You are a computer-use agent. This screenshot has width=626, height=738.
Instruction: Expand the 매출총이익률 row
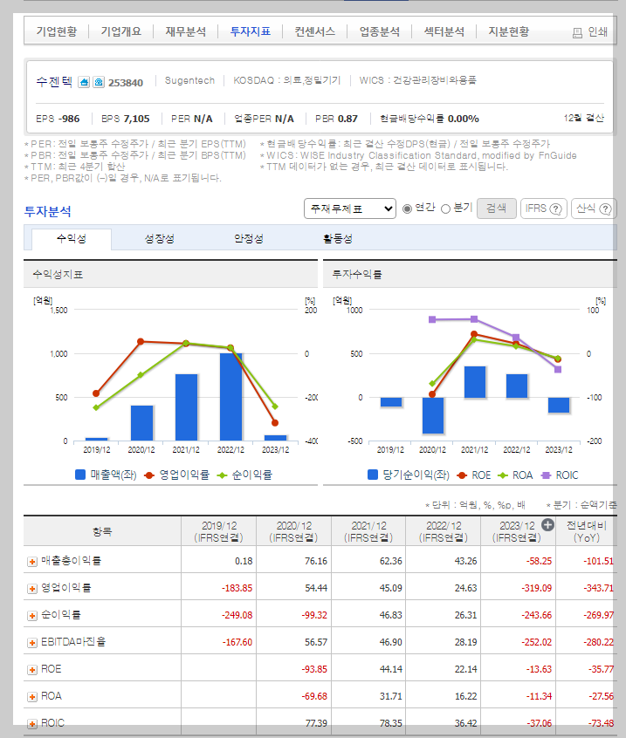(32, 562)
